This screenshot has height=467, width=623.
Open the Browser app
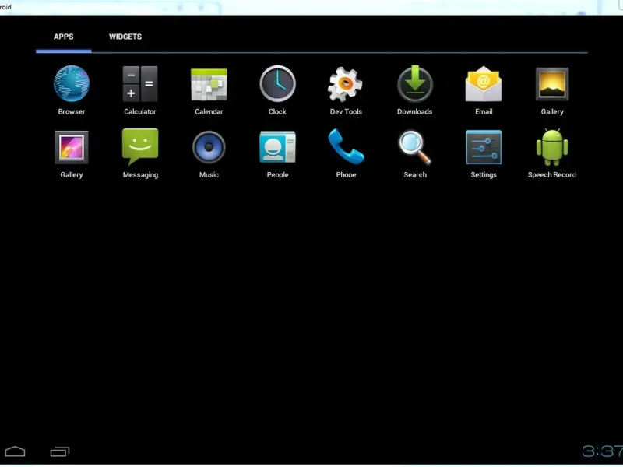(72, 84)
